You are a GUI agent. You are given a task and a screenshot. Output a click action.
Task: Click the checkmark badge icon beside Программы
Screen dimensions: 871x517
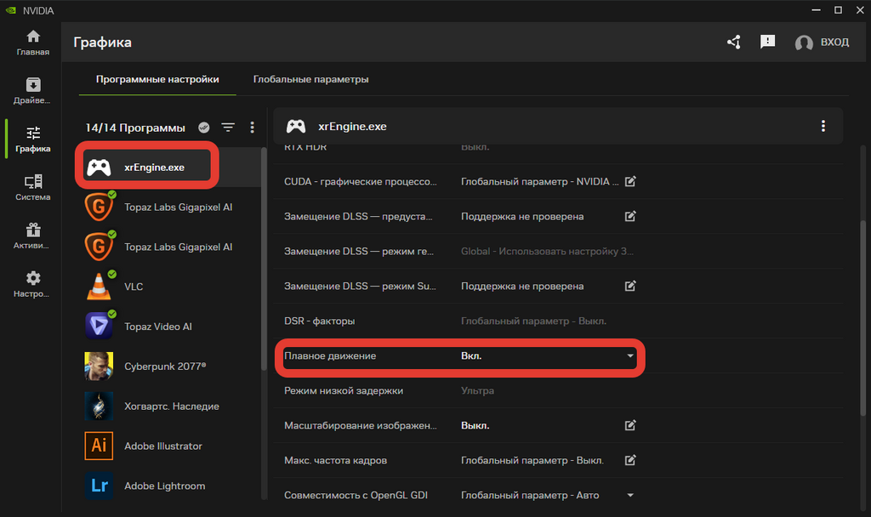(204, 128)
